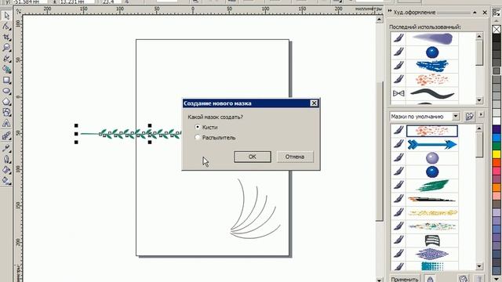Choose the green color swatch
Viewport: 502px width, 282px height.
coord(497,146)
